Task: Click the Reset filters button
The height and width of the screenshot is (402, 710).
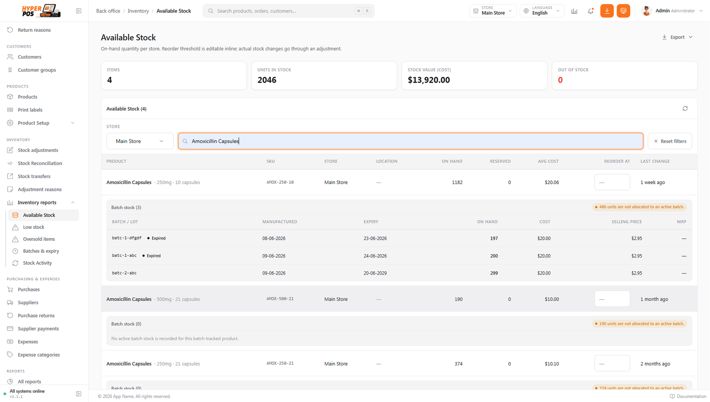Action: point(670,141)
